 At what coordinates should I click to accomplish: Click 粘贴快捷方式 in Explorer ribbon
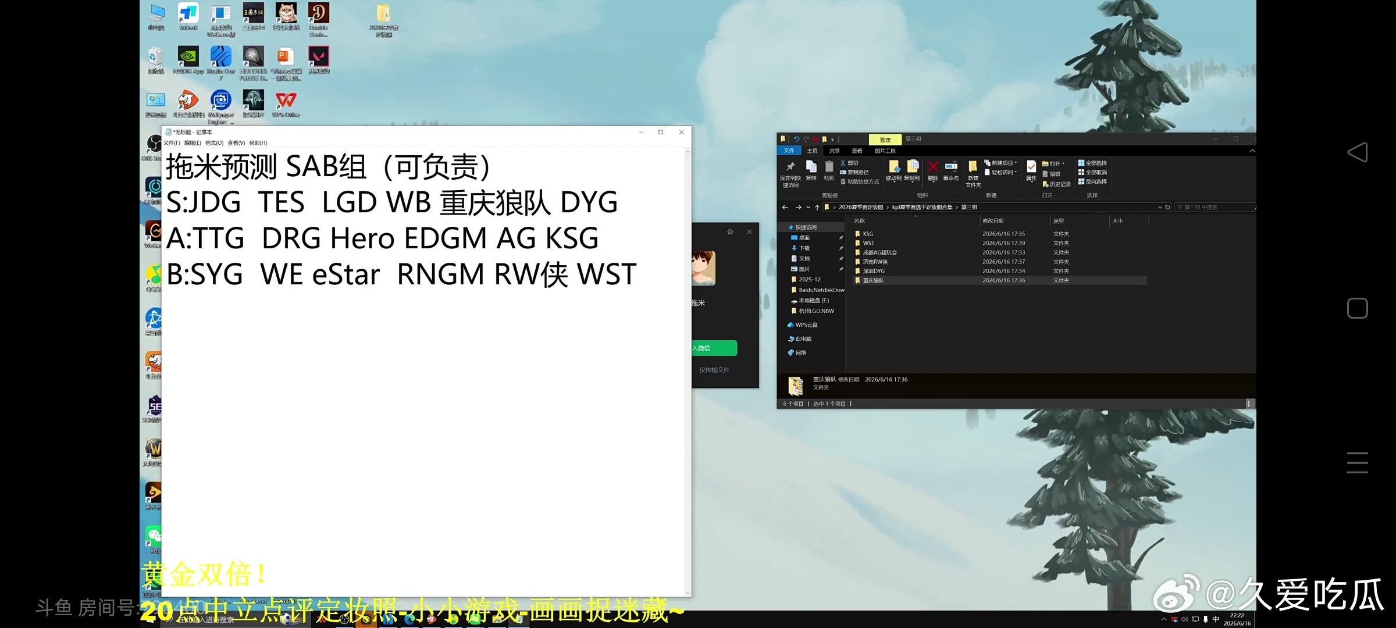[x=860, y=181]
